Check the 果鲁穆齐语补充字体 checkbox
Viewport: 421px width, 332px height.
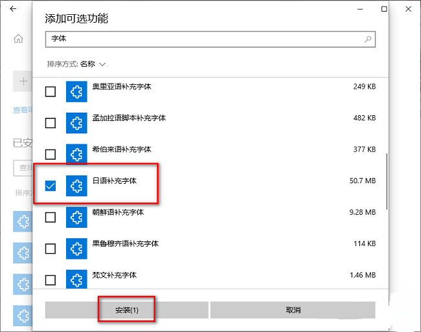(51, 249)
